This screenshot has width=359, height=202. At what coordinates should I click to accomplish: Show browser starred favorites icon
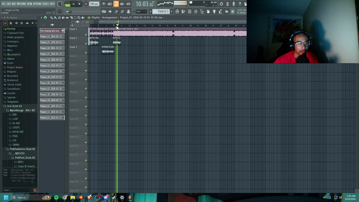pos(33,23)
